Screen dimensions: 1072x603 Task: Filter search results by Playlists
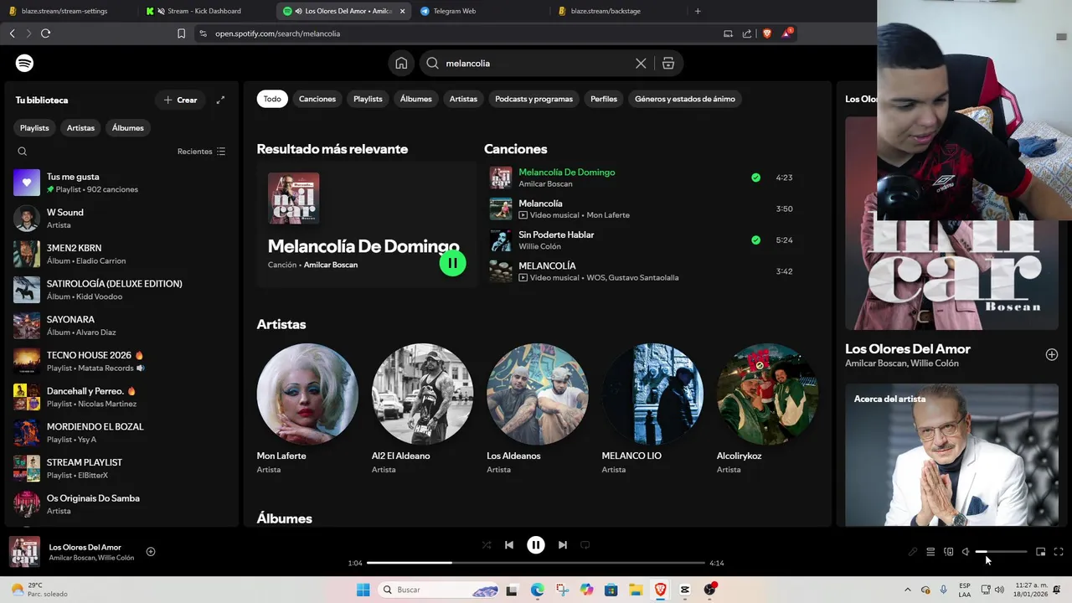[368, 99]
